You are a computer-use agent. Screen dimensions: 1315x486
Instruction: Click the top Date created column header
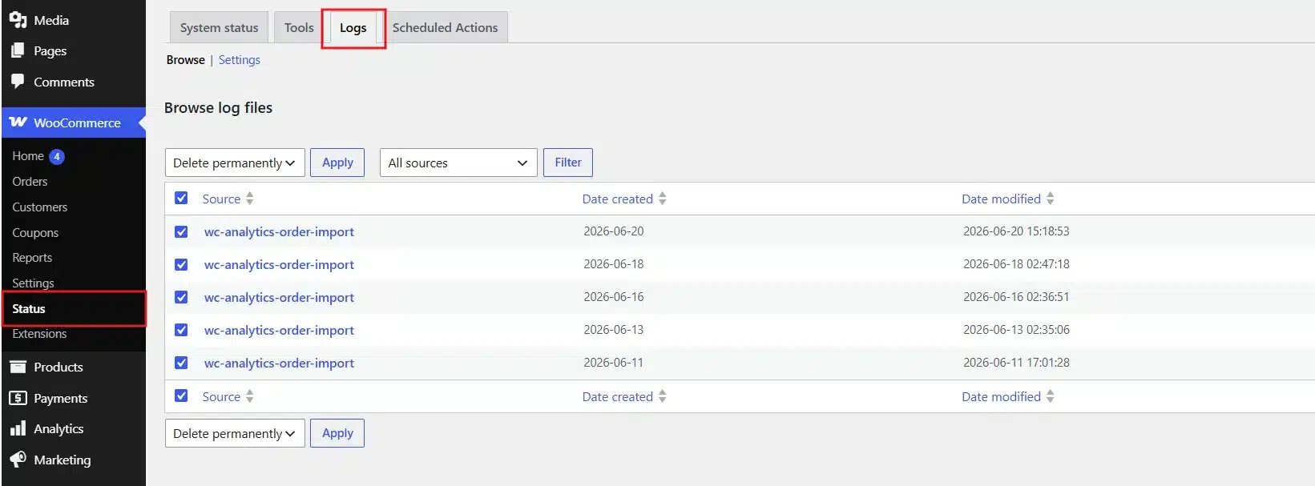618,199
